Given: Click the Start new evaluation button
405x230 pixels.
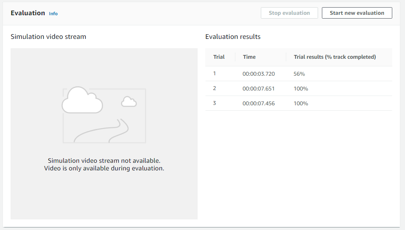Looking at the screenshot, I should (357, 13).
